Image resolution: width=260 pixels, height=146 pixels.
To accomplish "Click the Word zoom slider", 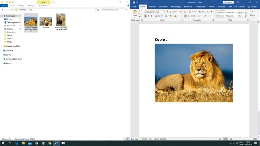I will pos(243,139).
